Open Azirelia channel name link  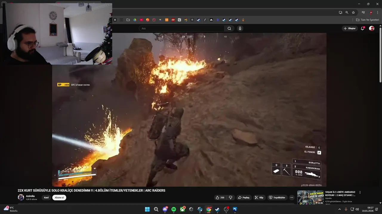point(30,196)
